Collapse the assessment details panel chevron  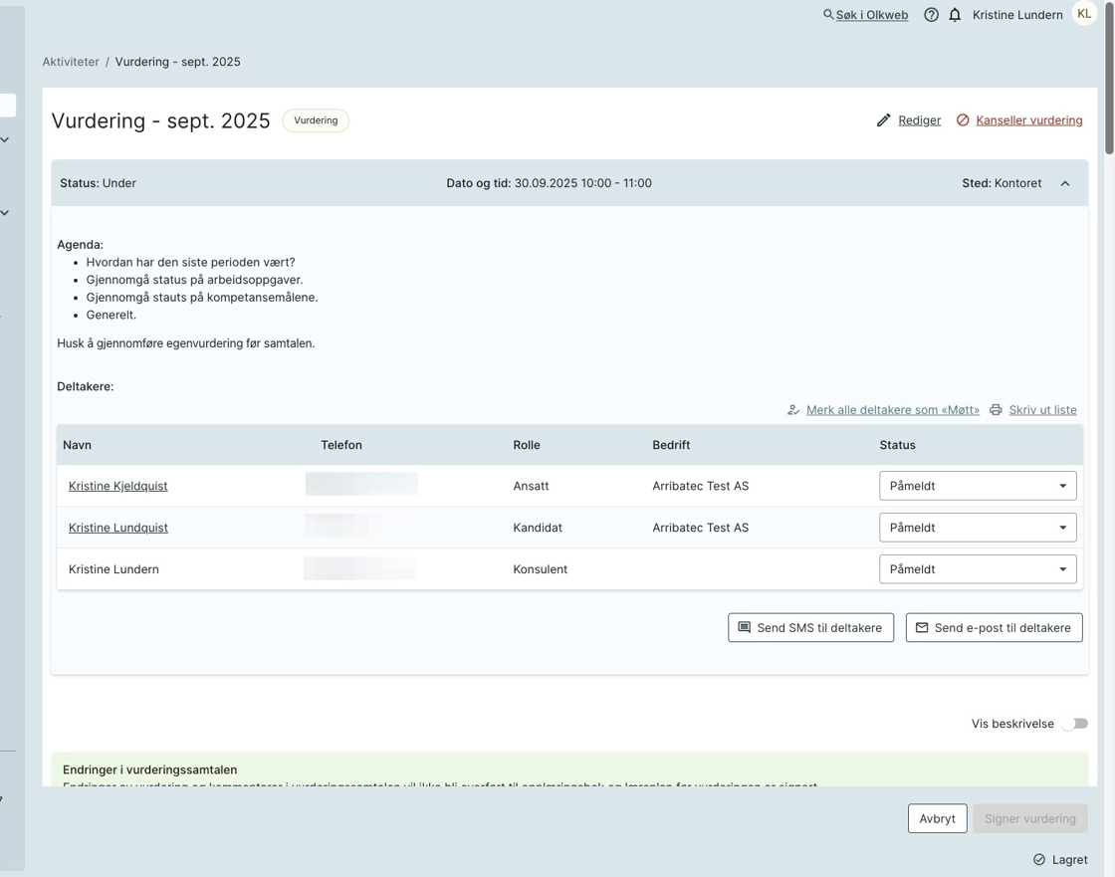point(1065,183)
